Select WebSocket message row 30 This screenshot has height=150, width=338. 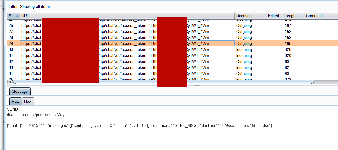coord(172,50)
